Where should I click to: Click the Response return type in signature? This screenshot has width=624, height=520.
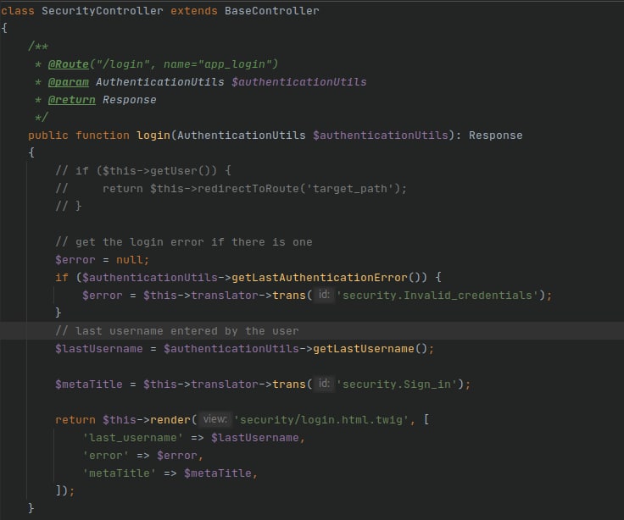495,136
